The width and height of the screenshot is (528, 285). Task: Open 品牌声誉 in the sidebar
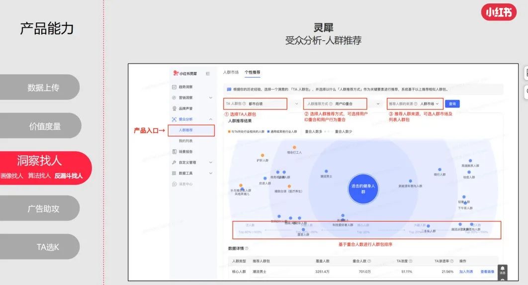point(185,108)
